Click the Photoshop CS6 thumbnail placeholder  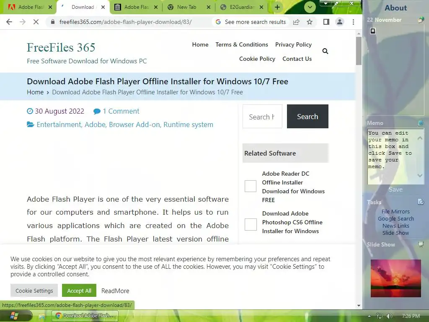click(251, 225)
